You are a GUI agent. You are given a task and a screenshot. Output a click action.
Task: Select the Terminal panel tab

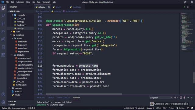click(x=77, y=98)
